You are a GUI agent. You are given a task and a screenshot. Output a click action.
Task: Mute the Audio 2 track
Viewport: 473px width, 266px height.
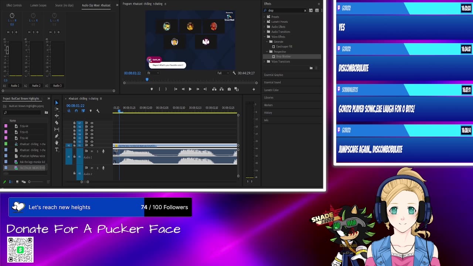click(x=92, y=168)
